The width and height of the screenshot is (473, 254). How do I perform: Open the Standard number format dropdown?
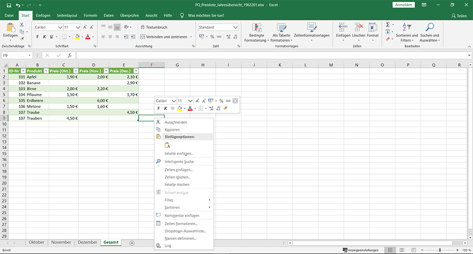pos(235,27)
